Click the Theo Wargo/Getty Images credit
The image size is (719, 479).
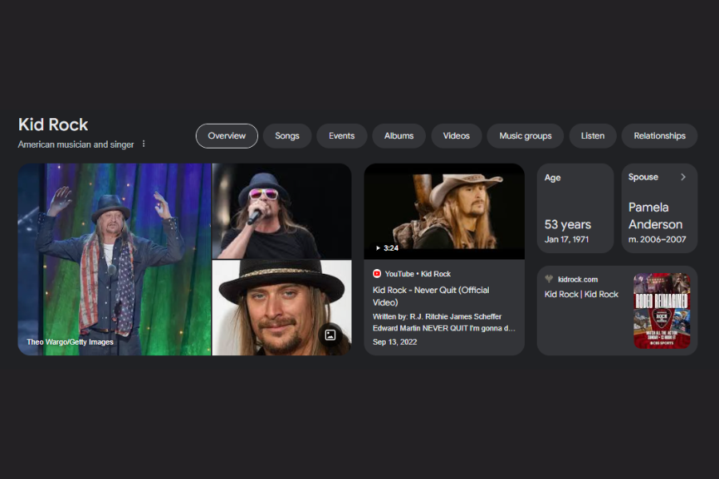click(x=70, y=342)
